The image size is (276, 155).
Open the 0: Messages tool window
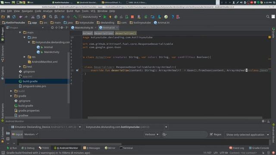(92, 148)
